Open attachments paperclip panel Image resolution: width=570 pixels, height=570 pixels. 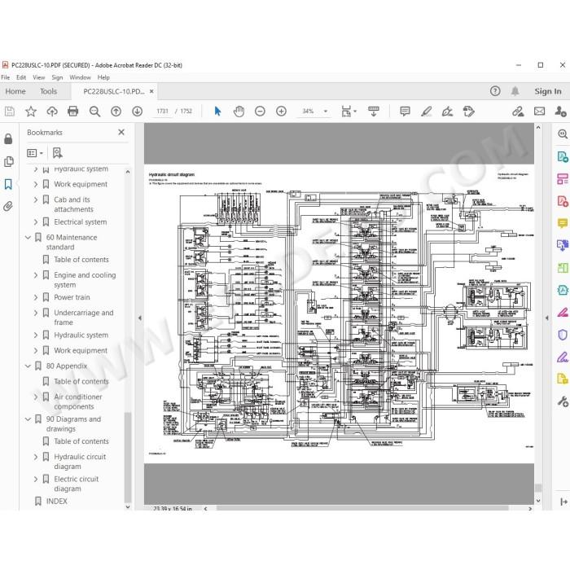pyautogui.click(x=8, y=207)
